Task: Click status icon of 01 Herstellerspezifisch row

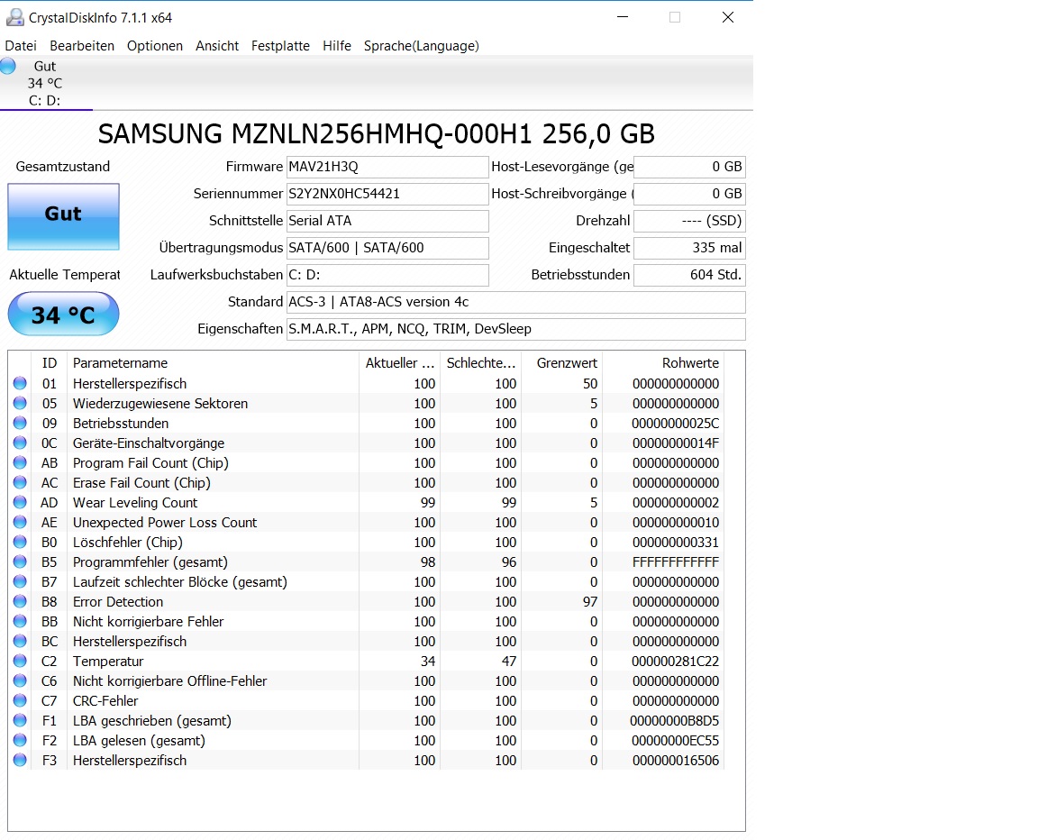Action: 20,383
